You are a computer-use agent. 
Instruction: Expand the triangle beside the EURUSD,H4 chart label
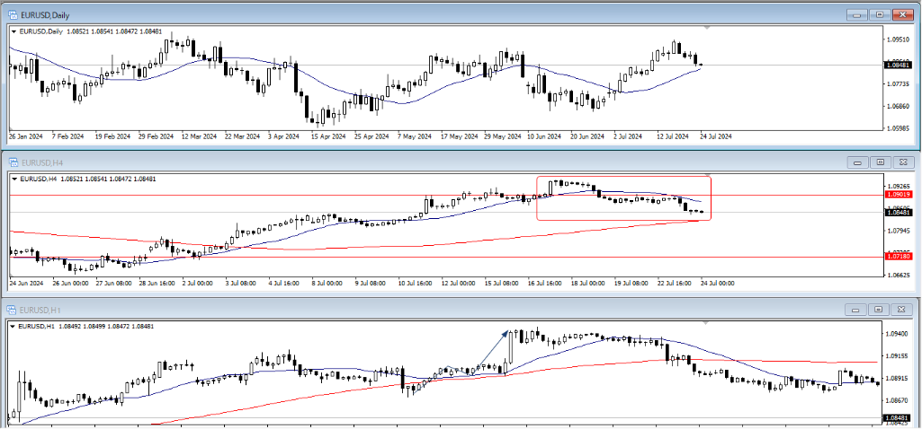tap(13, 179)
